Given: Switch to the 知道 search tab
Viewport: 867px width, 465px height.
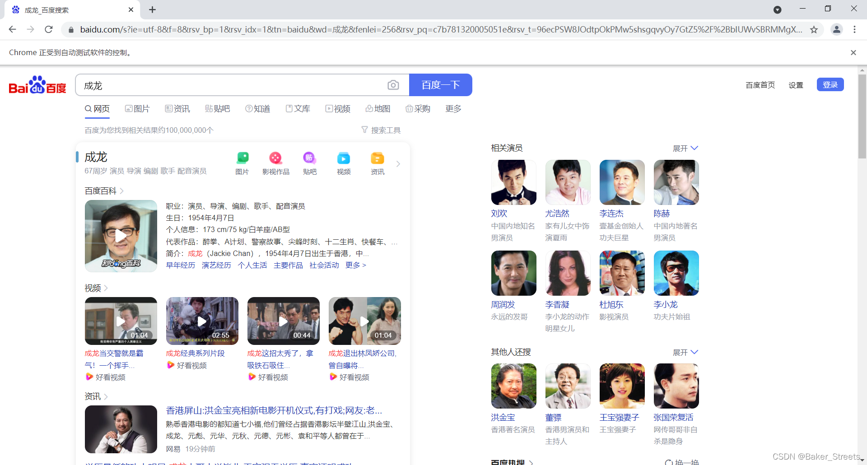Looking at the screenshot, I should click(257, 109).
